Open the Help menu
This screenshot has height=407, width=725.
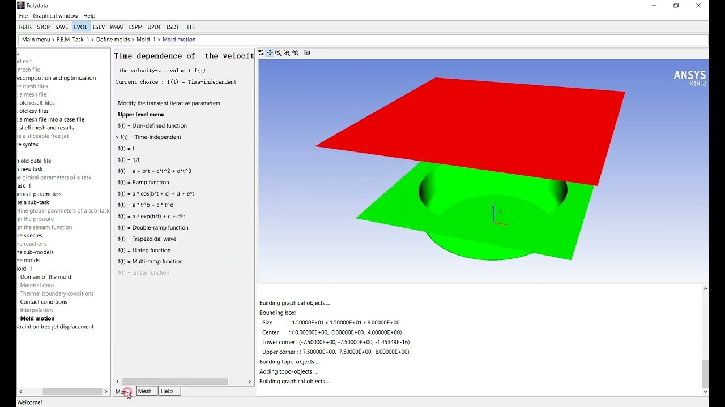[89, 16]
